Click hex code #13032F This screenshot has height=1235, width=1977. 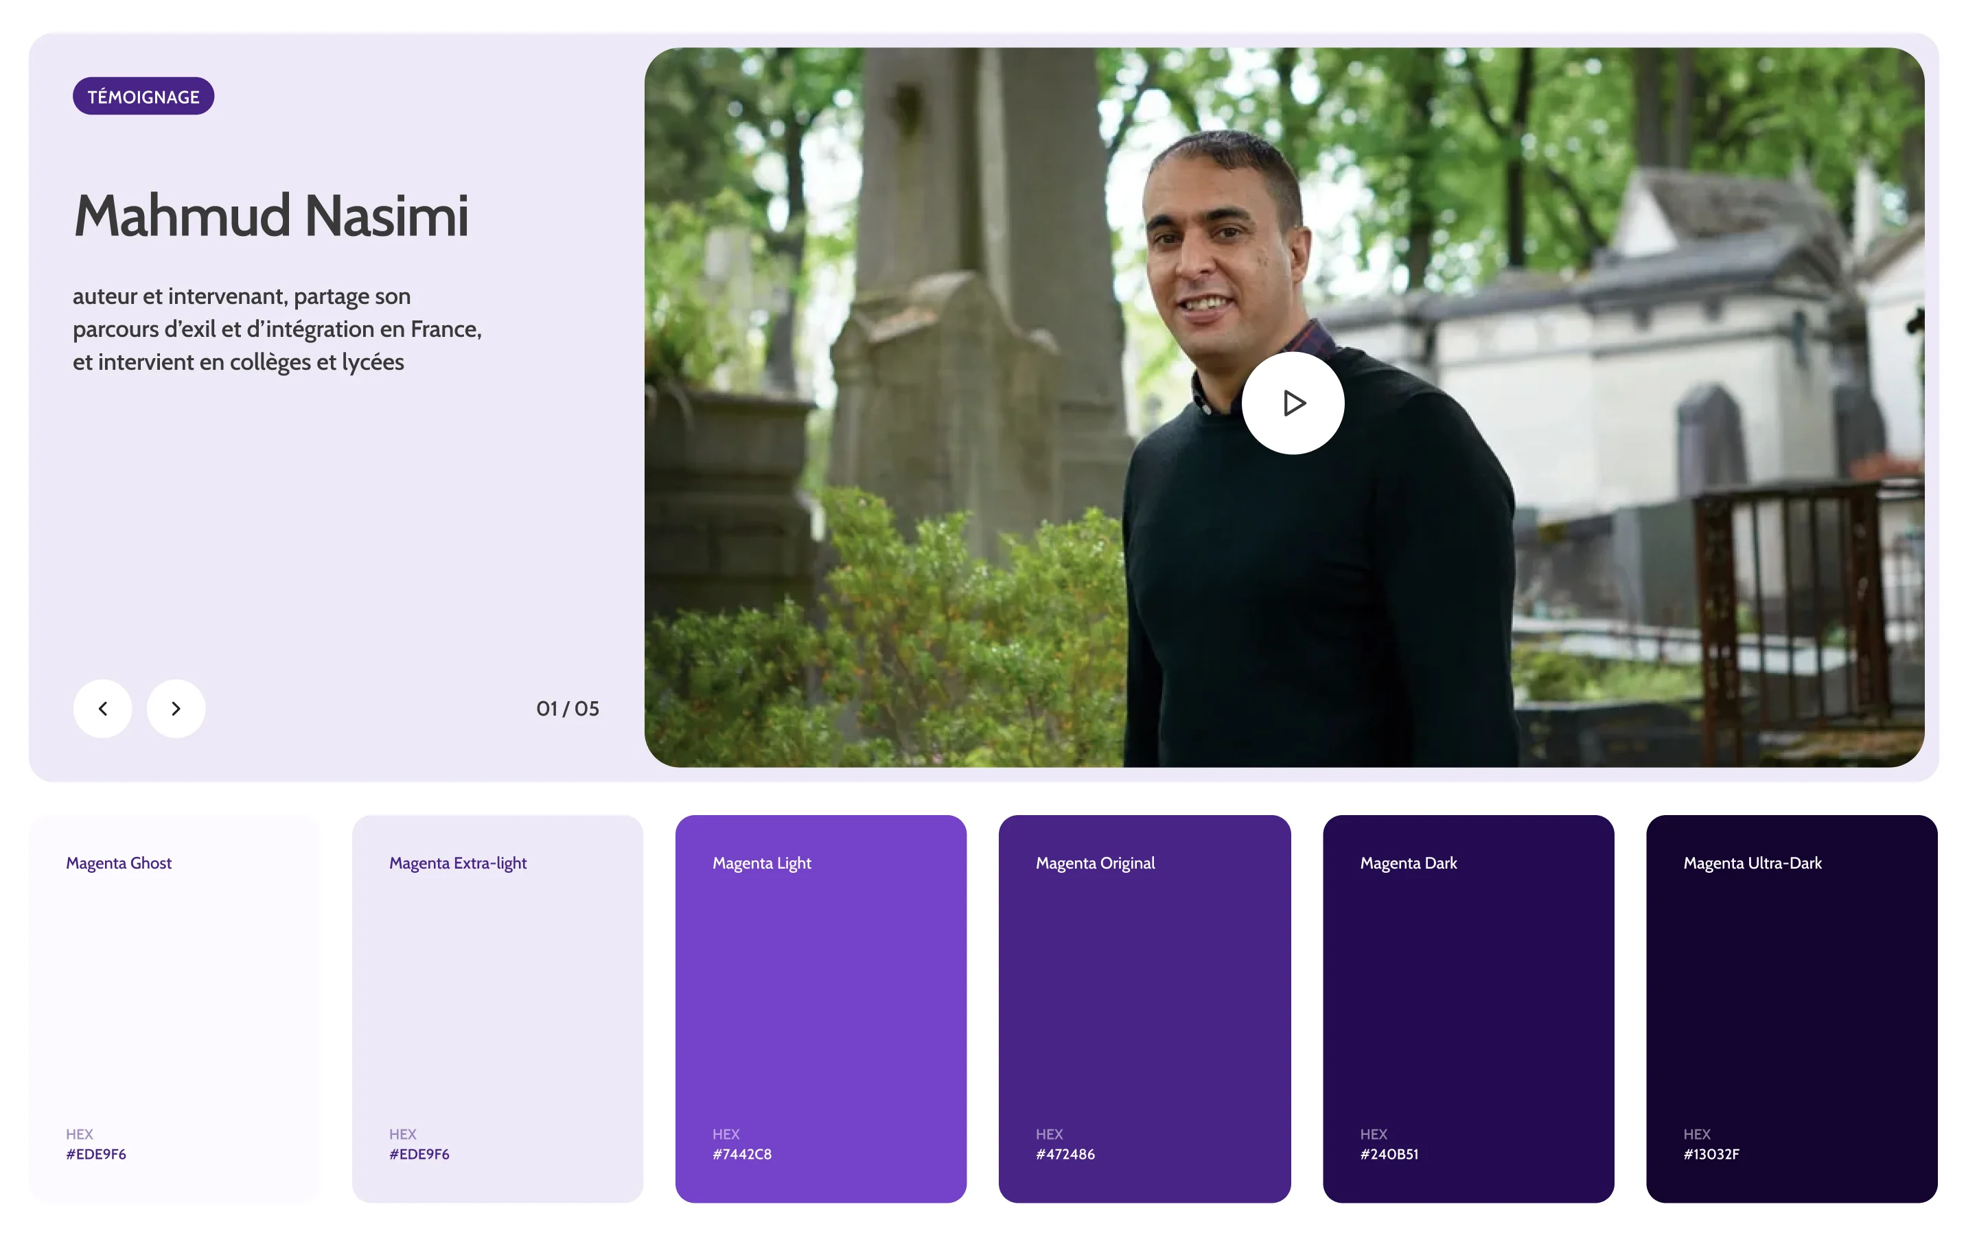click(x=1711, y=1153)
